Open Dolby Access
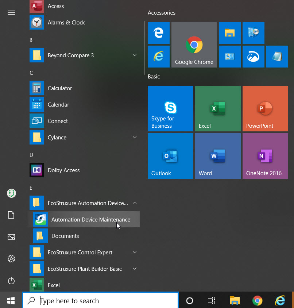 click(85, 170)
